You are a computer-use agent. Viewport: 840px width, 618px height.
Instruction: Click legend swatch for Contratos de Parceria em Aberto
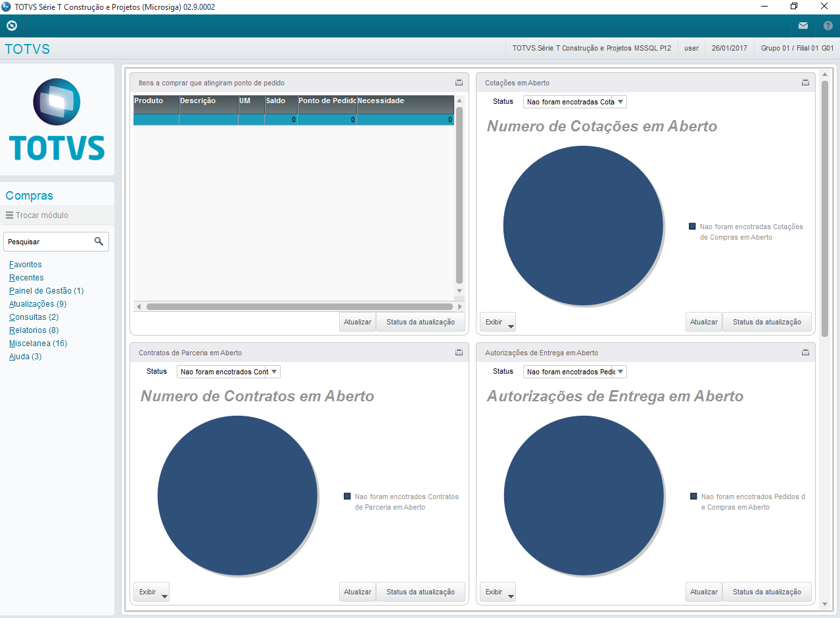point(347,496)
